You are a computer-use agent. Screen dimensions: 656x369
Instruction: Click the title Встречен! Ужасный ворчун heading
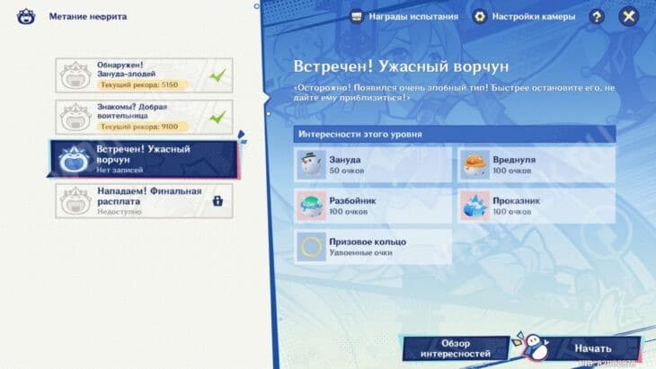pyautogui.click(x=401, y=66)
